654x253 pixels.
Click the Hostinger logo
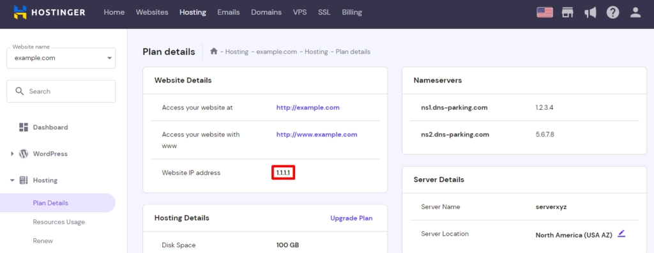coord(49,13)
